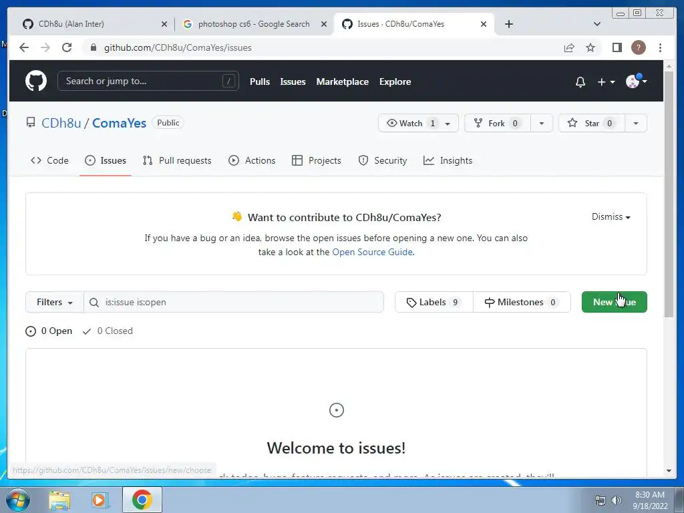684x513 pixels.
Task: Click the scrollbar down arrow
Action: pyautogui.click(x=669, y=471)
